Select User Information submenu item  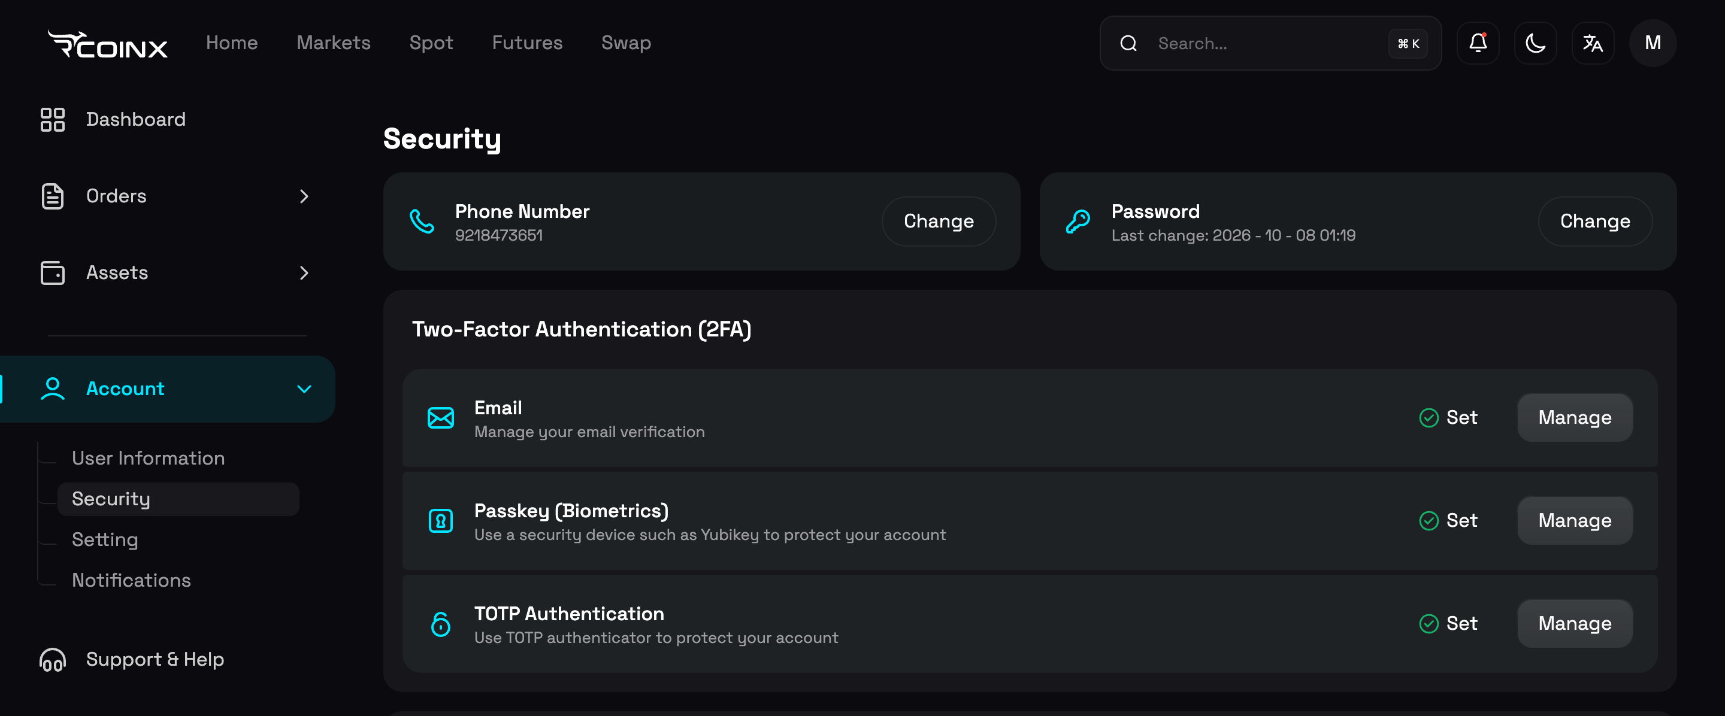pos(148,459)
